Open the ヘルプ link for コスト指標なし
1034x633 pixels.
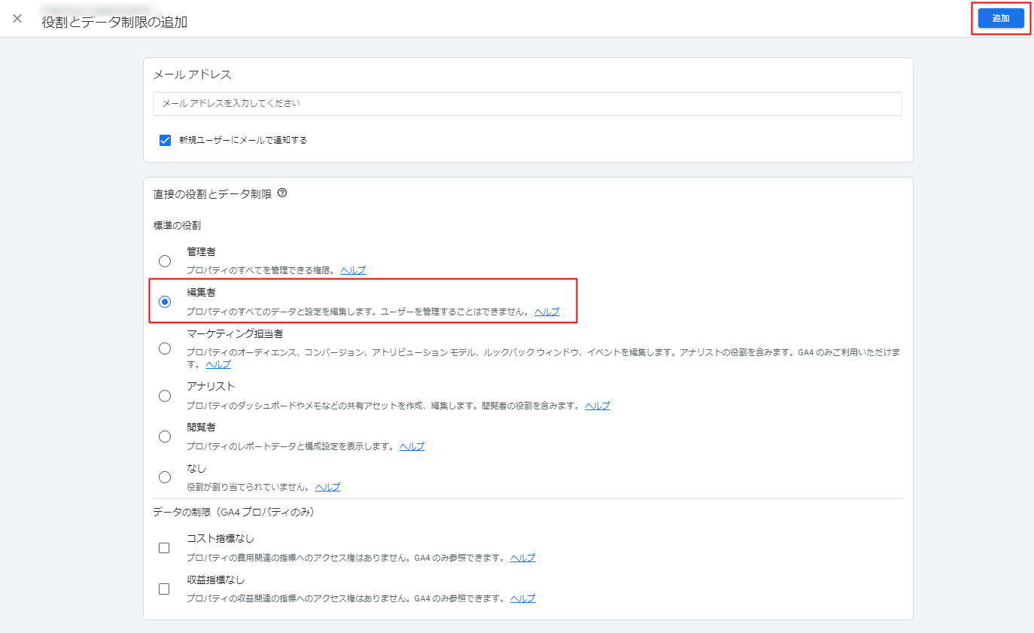(x=523, y=558)
